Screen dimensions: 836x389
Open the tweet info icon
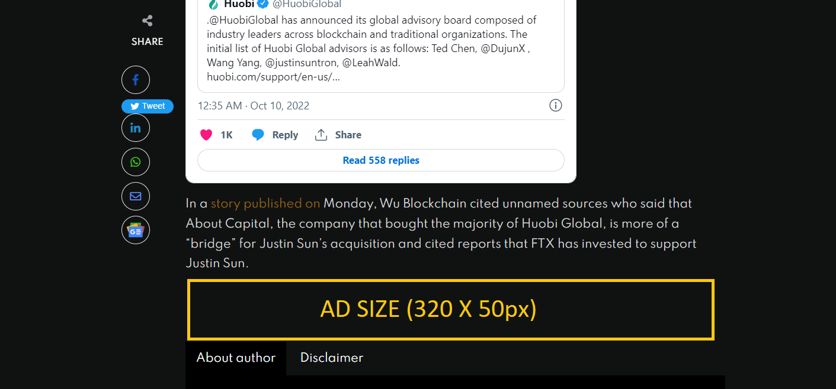point(556,105)
